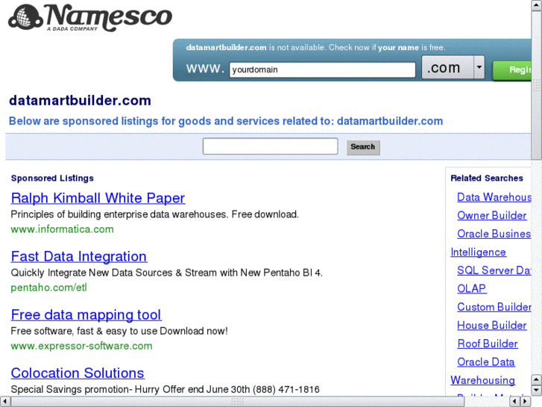Click 'Special Savings promotion' description text
Image resolution: width=542 pixels, height=407 pixels.
pyautogui.click(x=165, y=389)
